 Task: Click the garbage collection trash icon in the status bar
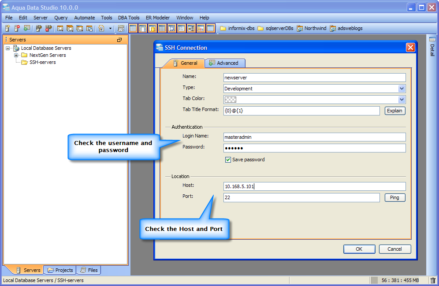pos(433,280)
